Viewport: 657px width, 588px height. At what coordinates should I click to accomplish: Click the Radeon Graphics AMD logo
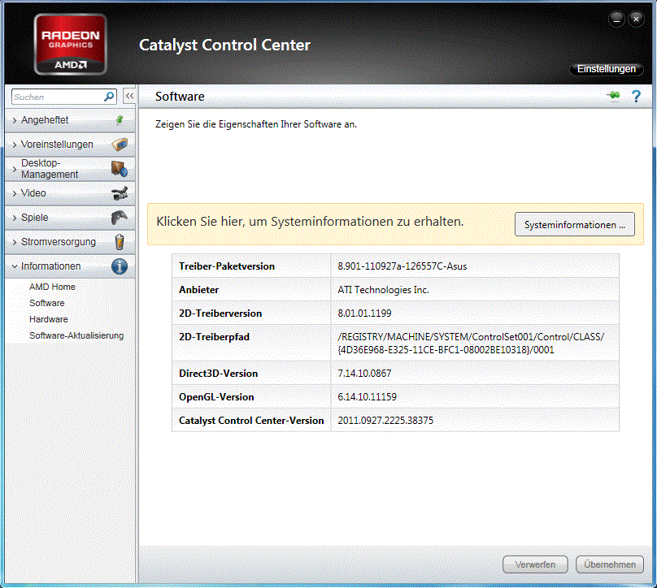(71, 45)
